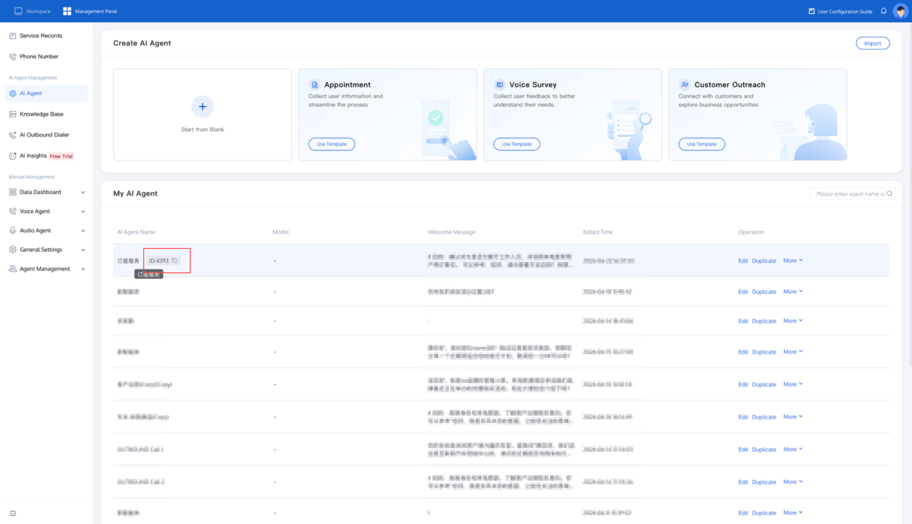Click the plus icon to start from blank
Image resolution: width=912 pixels, height=524 pixels.
(x=202, y=107)
